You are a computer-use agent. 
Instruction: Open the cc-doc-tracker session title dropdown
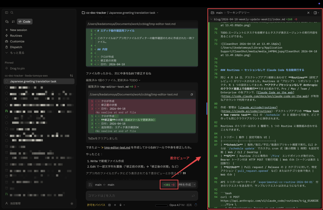158,13
